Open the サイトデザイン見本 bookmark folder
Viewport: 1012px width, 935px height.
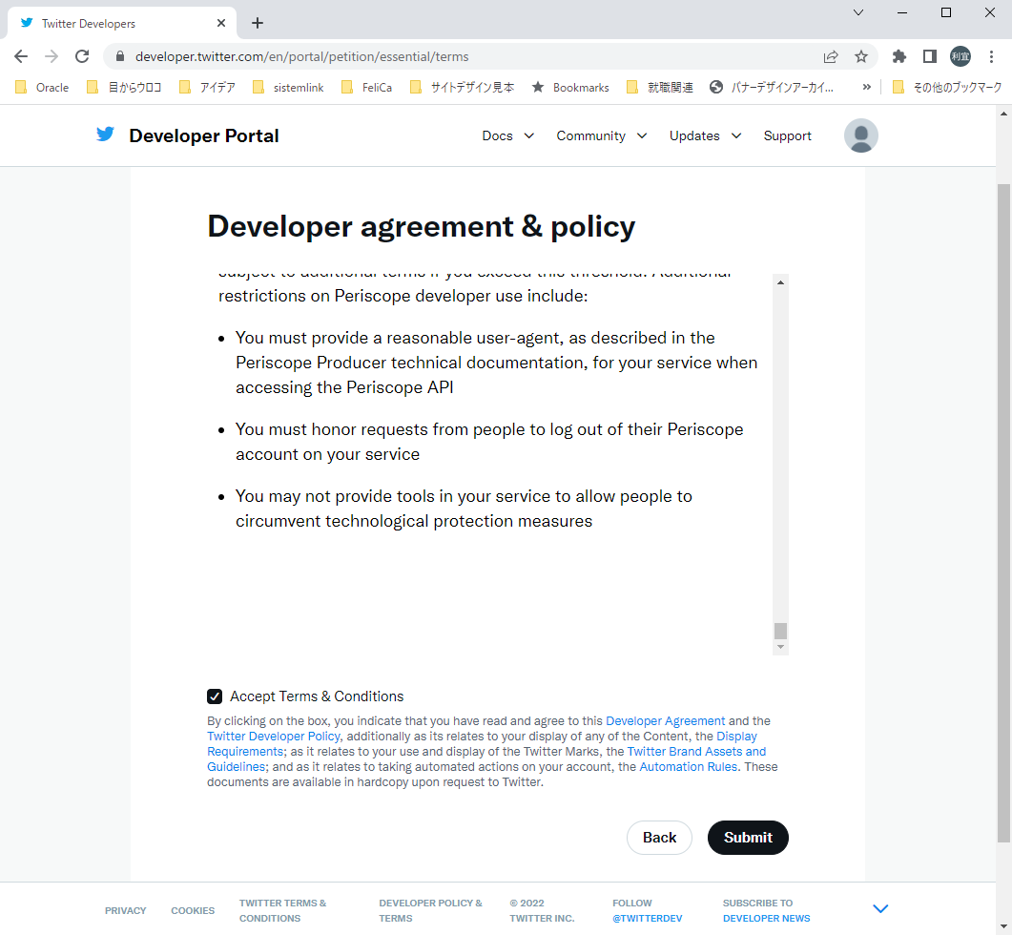click(462, 87)
